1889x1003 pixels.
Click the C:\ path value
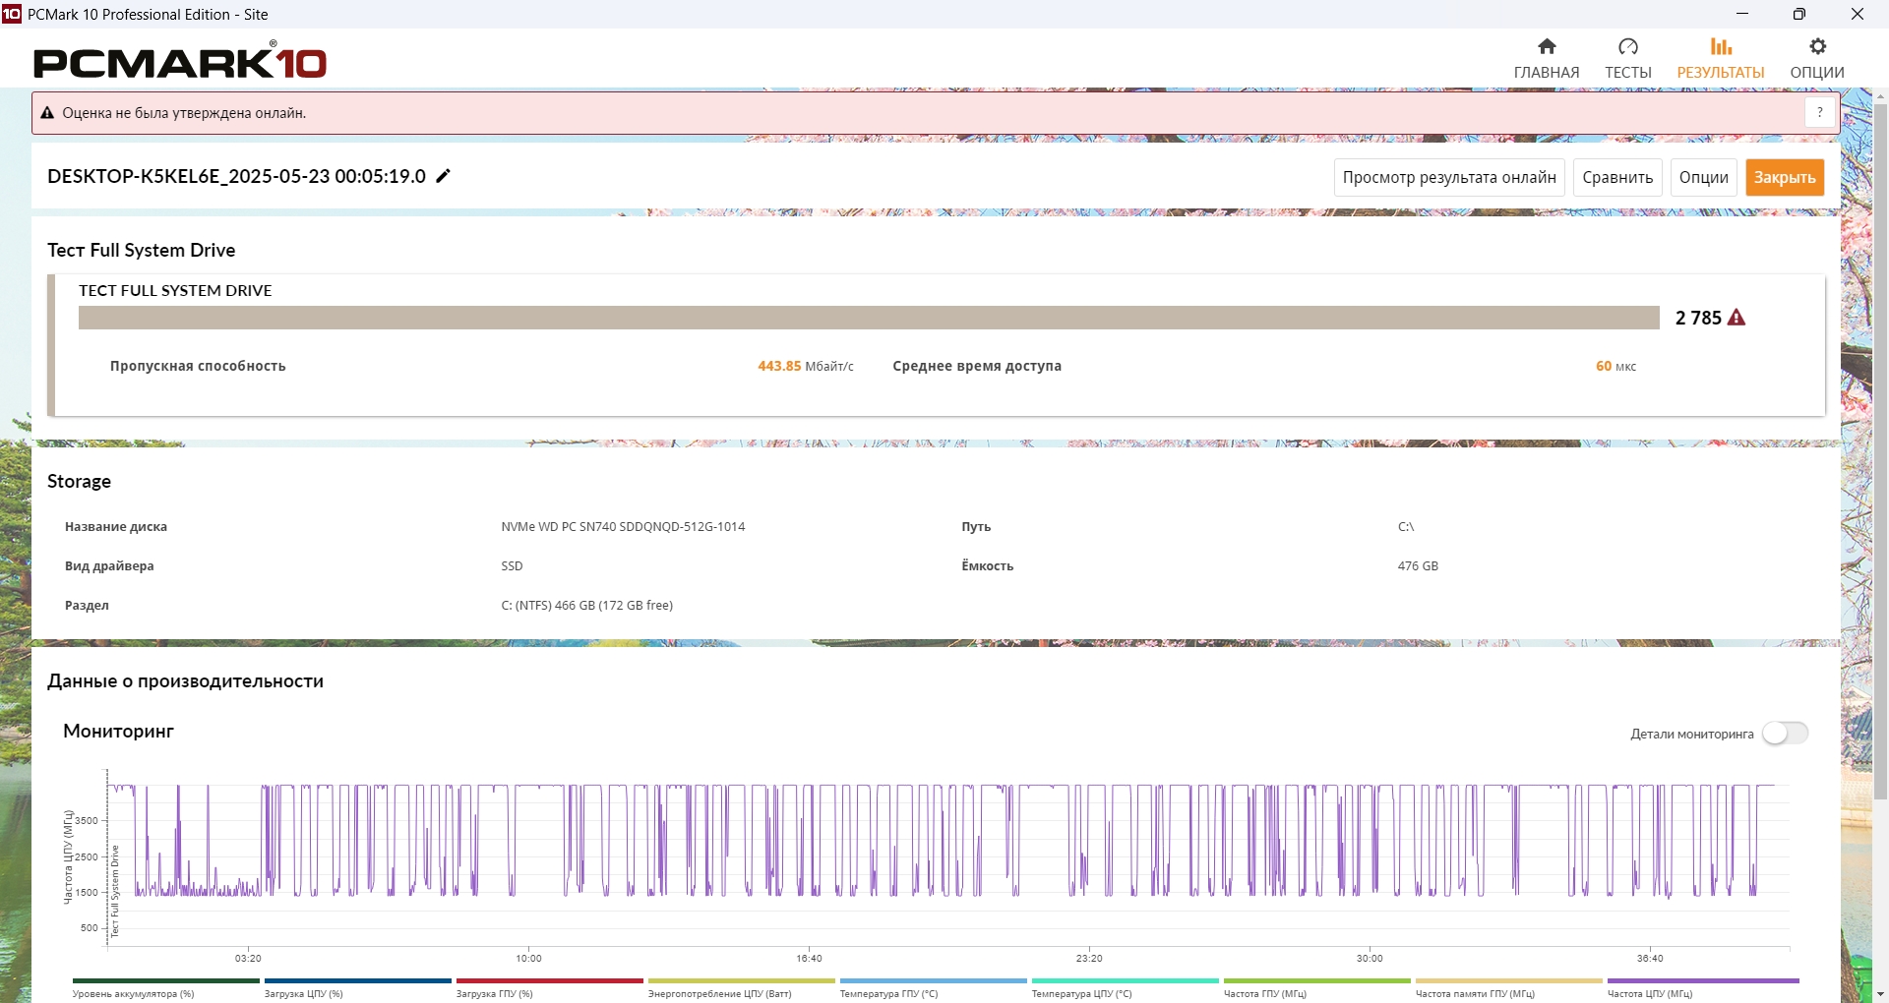[1406, 527]
